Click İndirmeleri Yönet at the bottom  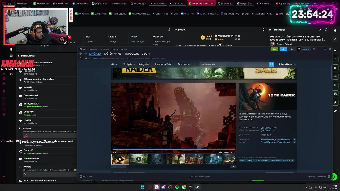click(x=200, y=177)
